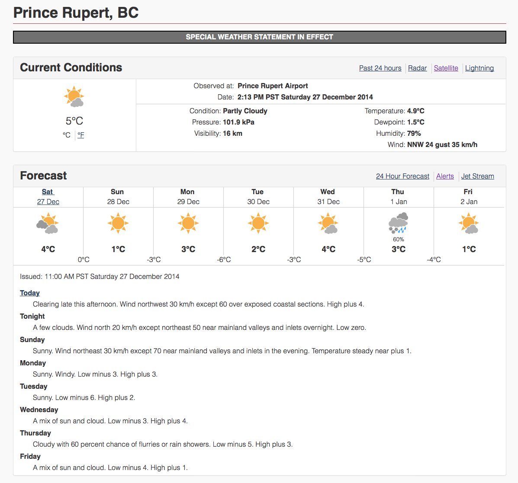Click Tuesday's sunny forecast icon
The width and height of the screenshot is (518, 483).
[x=258, y=224]
